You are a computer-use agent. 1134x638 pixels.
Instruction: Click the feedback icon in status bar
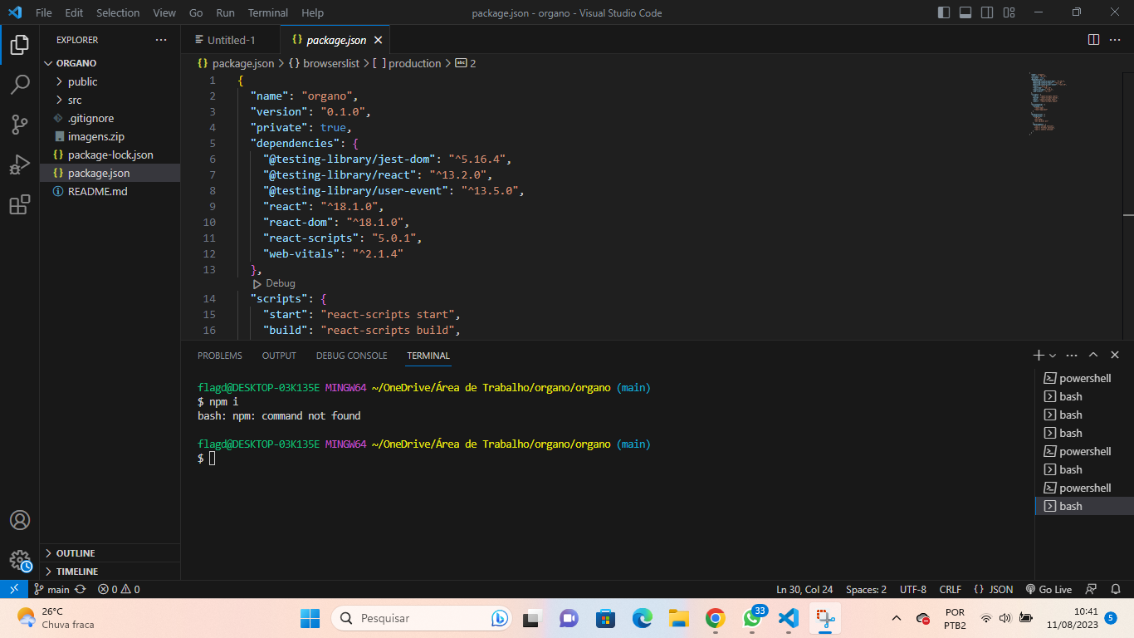point(1092,589)
